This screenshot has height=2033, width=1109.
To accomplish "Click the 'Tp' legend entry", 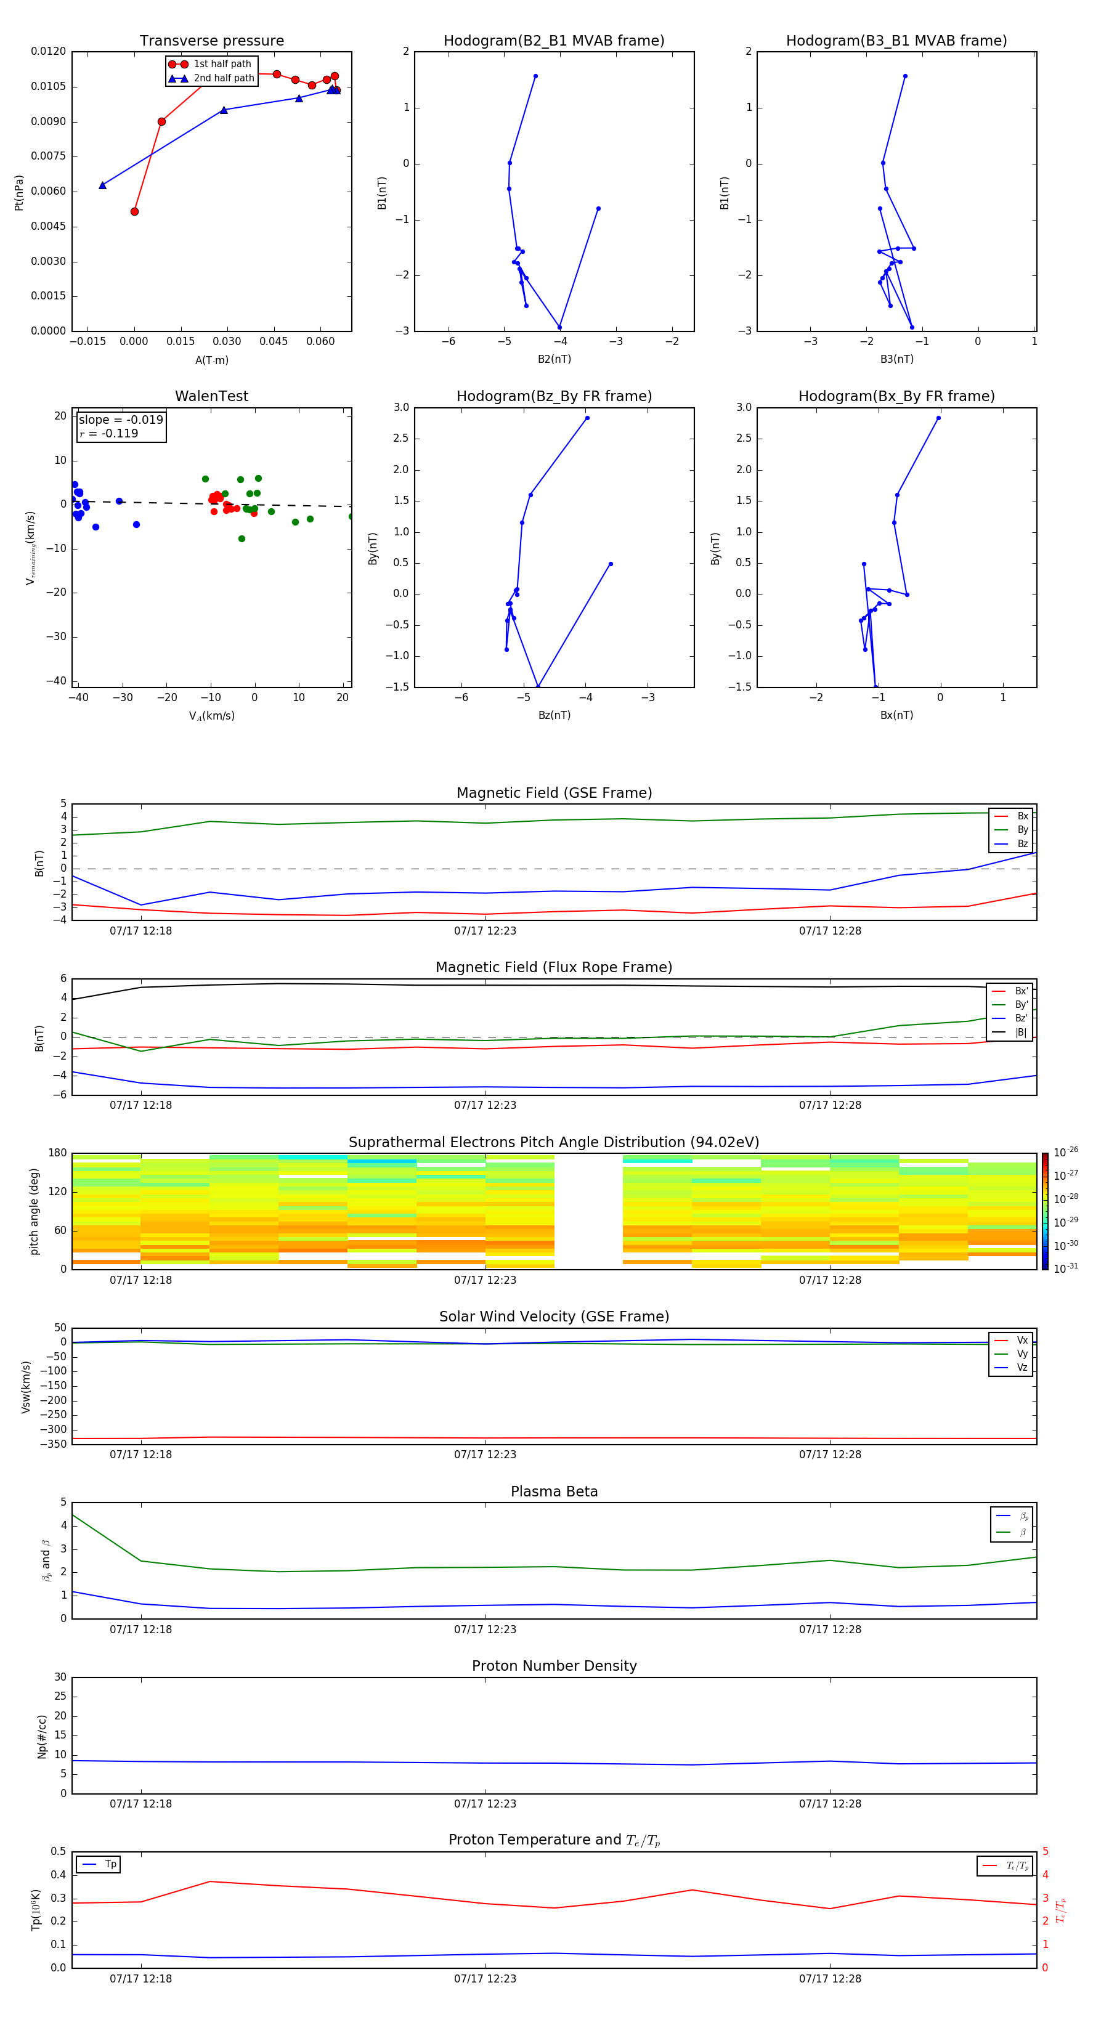I will 99,1864.
